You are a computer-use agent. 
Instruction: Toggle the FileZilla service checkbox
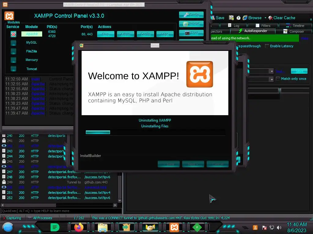point(13,51)
